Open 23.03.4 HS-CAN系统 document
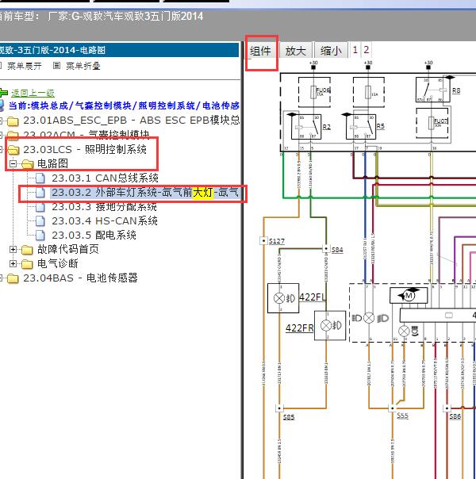 [x=105, y=221]
